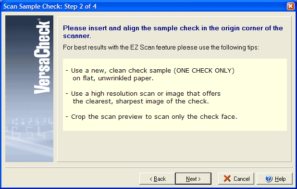The image size is (297, 189).
Task: Click the blue gradient sidebar banner image
Action: [x=29, y=88]
